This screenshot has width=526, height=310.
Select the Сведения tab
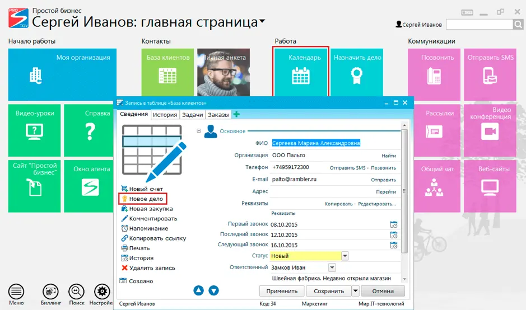tap(134, 114)
